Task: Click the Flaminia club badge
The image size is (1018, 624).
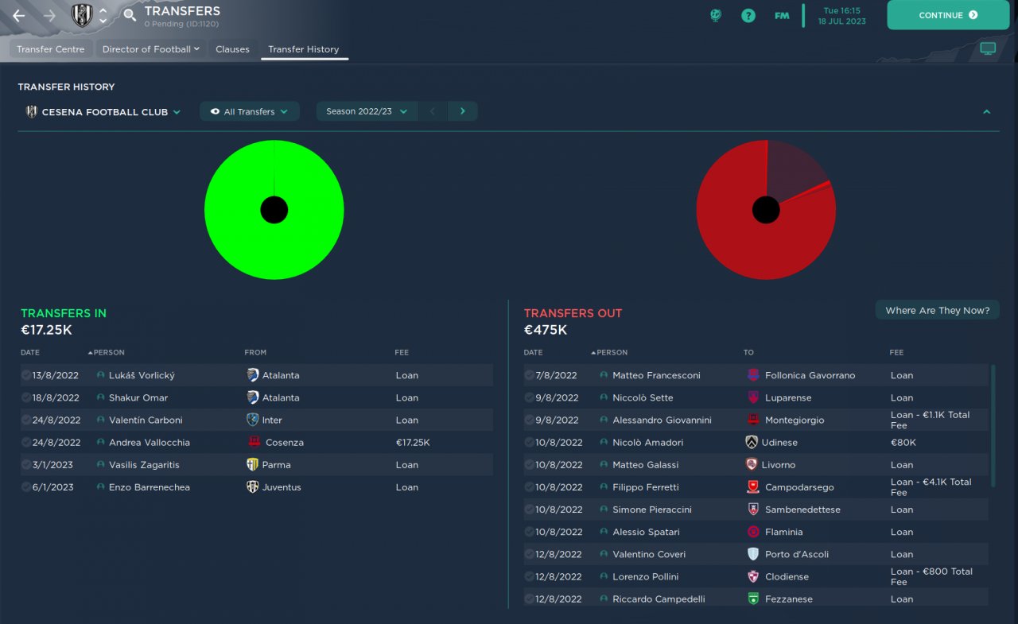Action: click(x=753, y=532)
